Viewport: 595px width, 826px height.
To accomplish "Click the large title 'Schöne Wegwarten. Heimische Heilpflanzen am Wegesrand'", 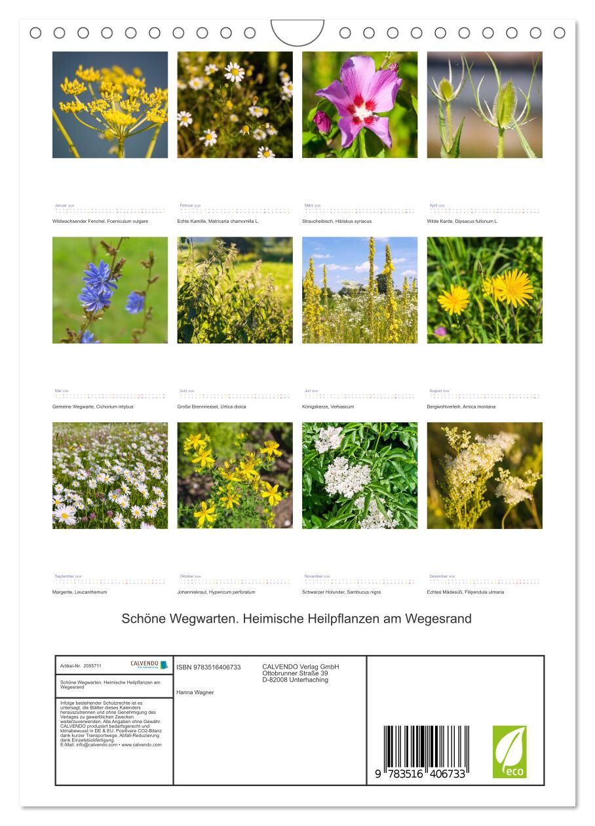I will coord(296,619).
